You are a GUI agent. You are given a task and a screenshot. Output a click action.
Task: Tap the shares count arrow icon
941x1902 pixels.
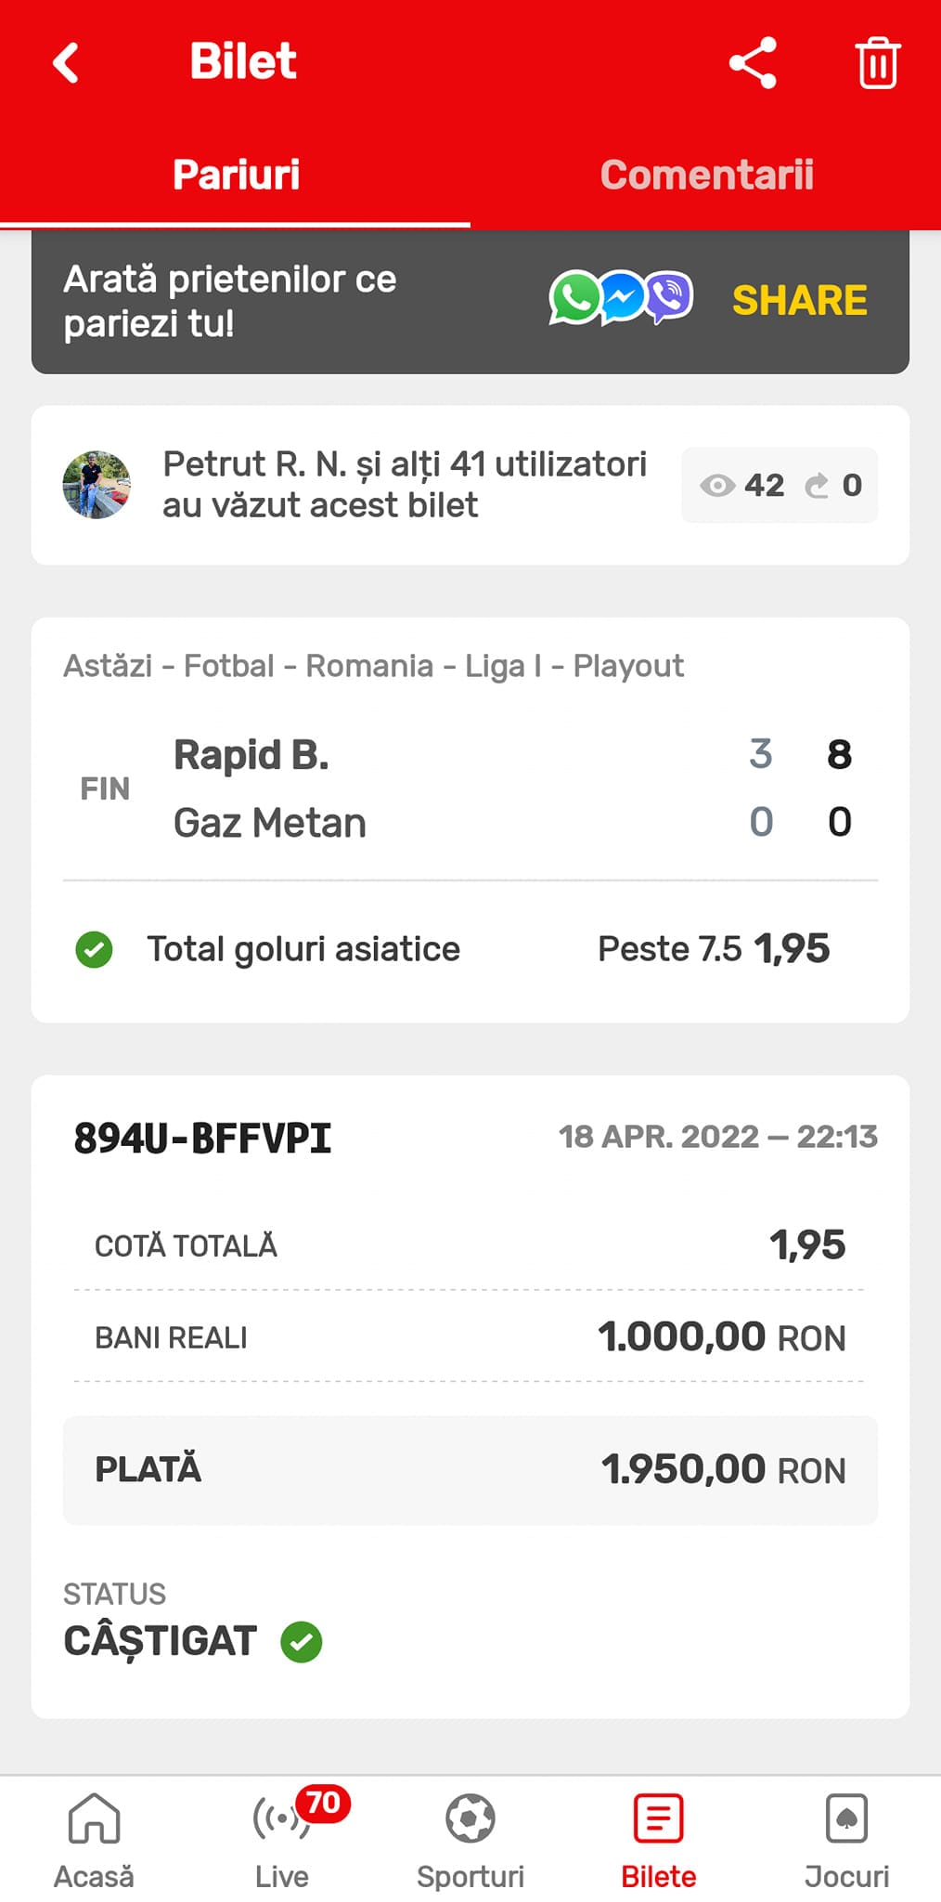tap(818, 485)
